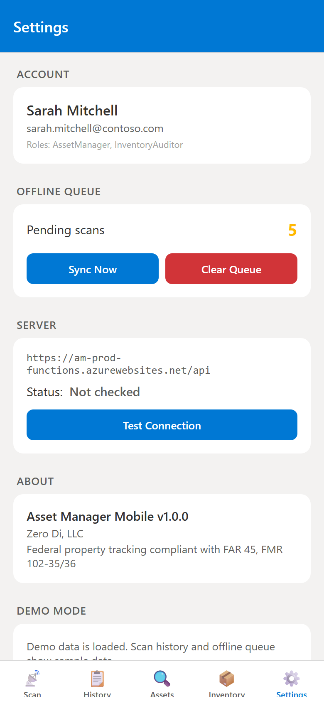Select the Not checked status text

105,392
